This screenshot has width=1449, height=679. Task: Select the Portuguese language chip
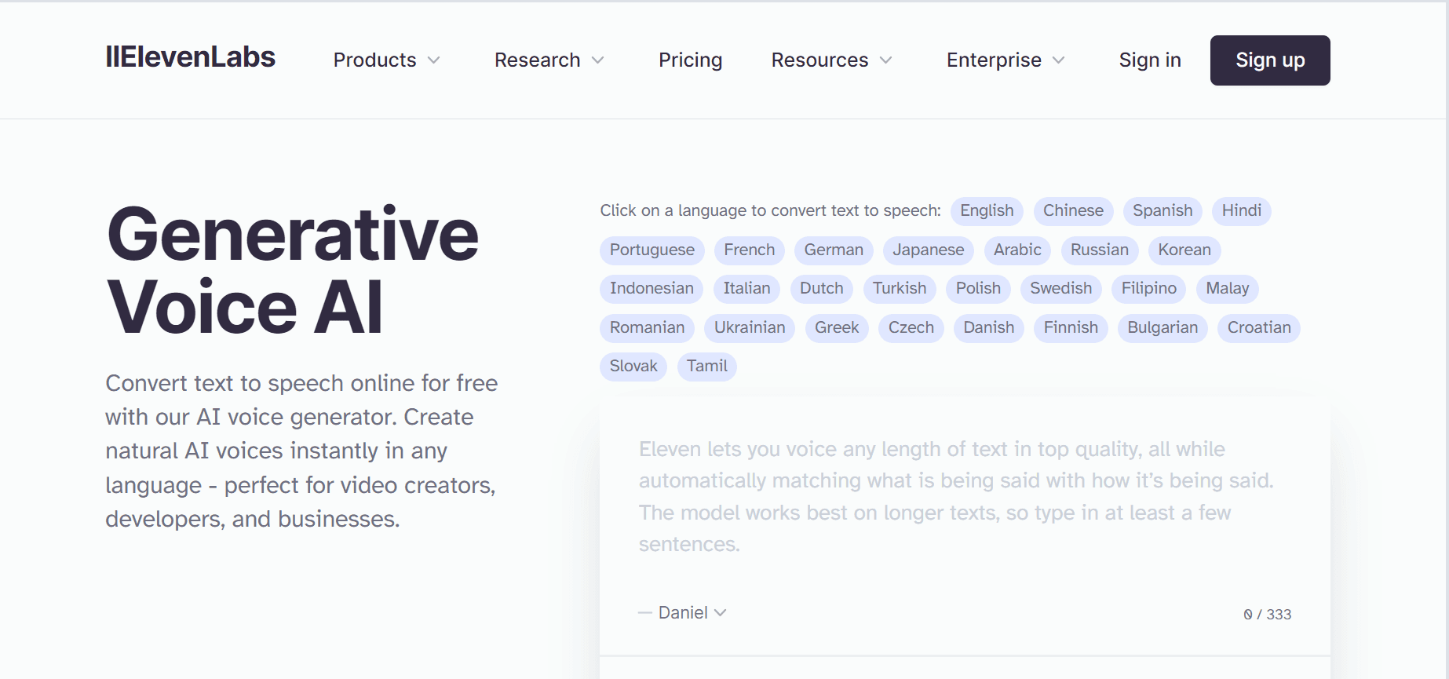pos(652,250)
